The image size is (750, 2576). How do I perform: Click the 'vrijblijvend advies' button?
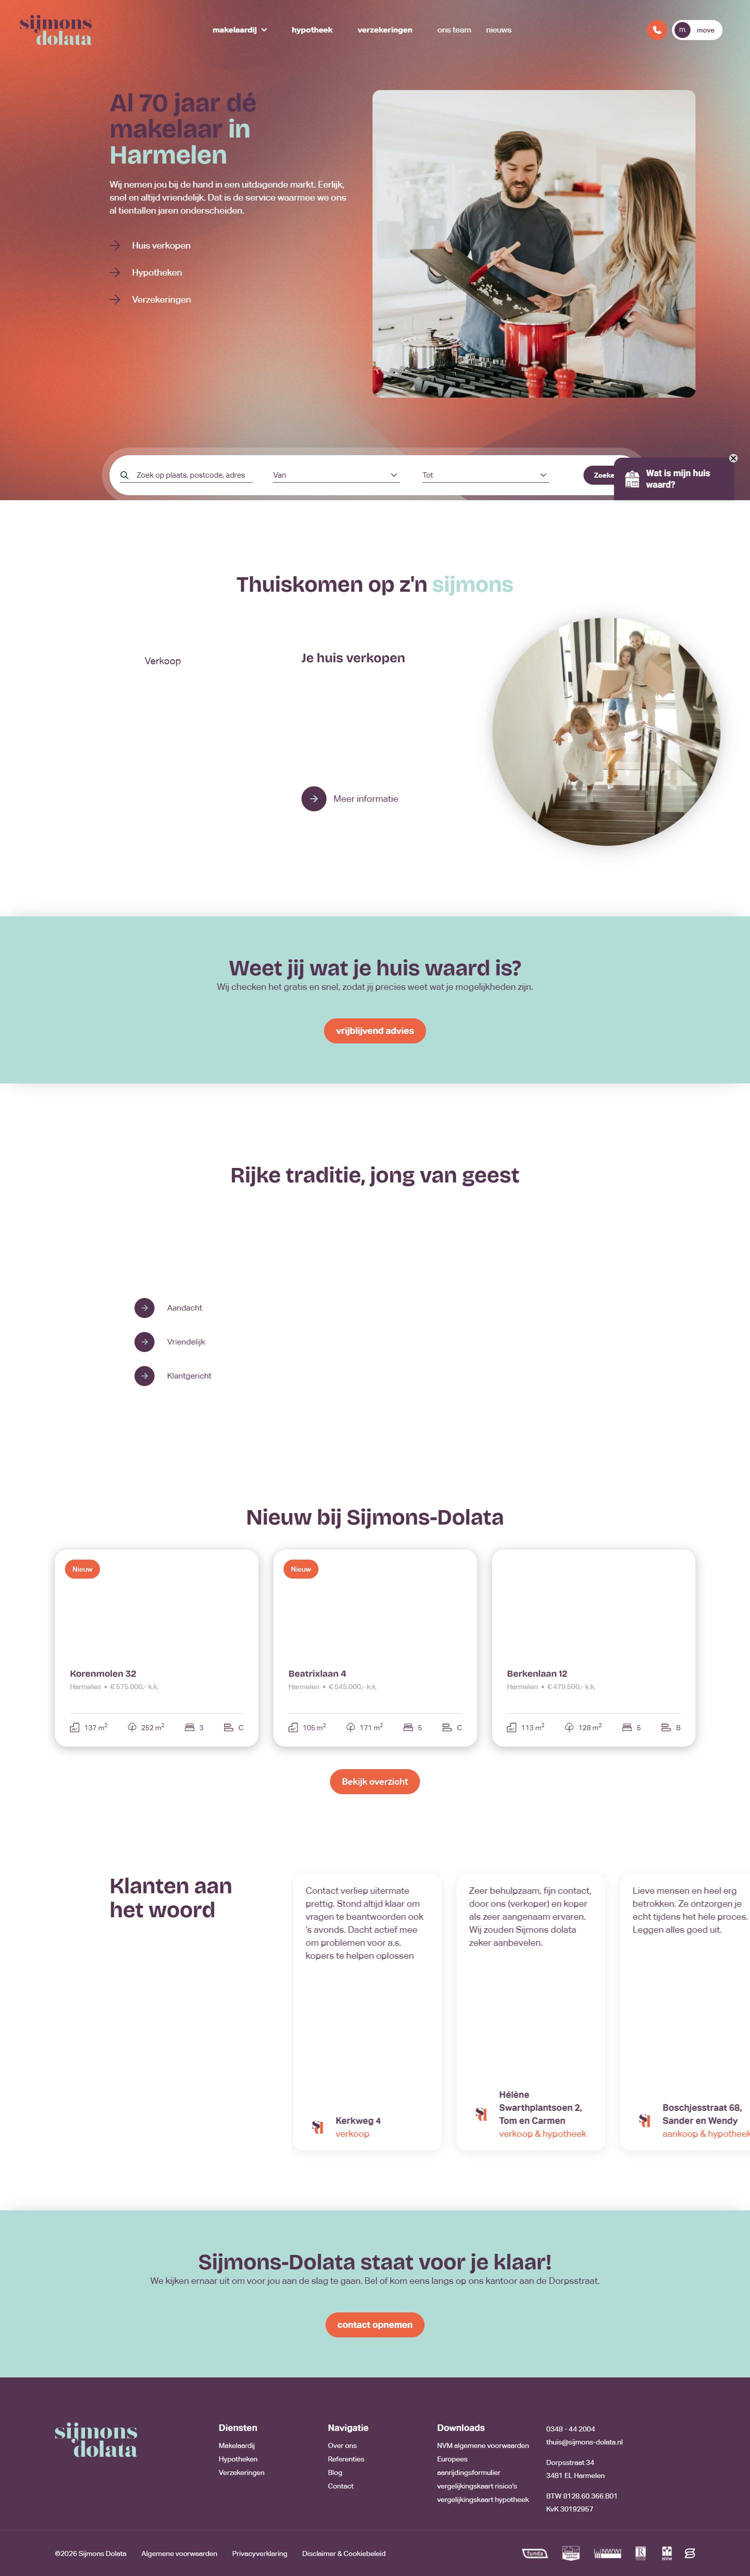(x=375, y=1031)
